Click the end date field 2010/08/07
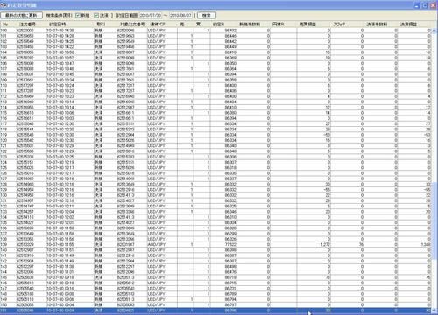This screenshot has width=438, height=315. click(x=180, y=15)
